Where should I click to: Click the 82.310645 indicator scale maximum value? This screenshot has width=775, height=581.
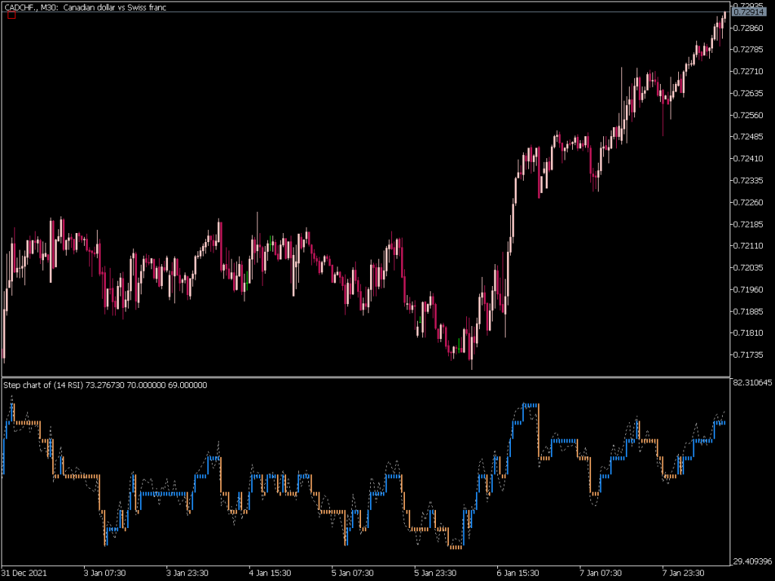click(x=755, y=384)
